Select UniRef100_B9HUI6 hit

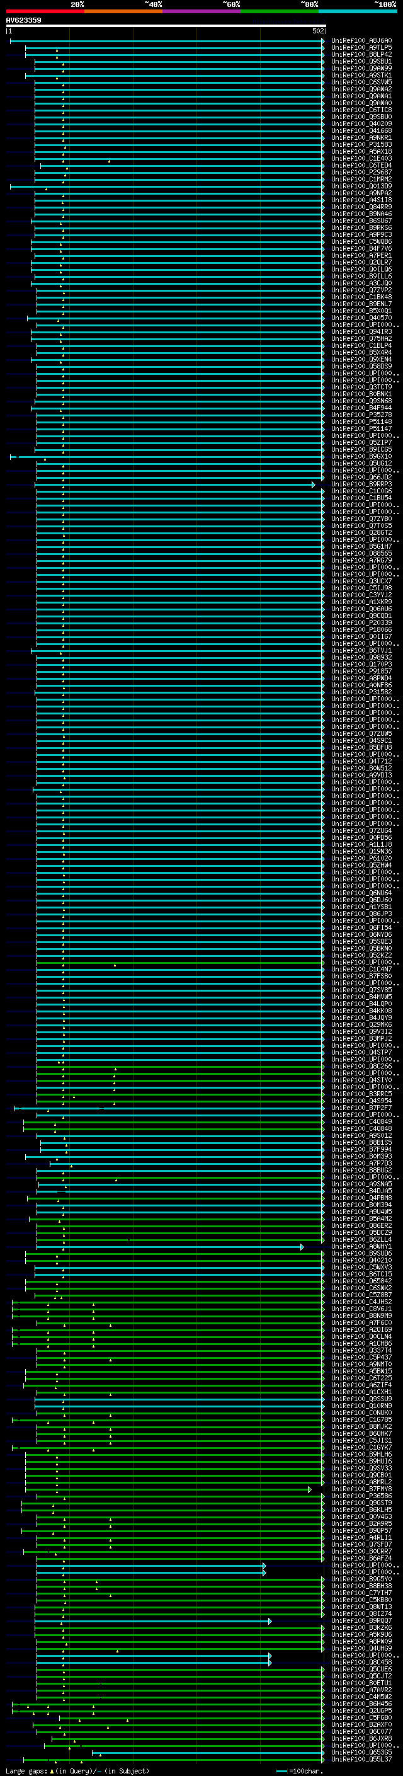click(x=361, y=1461)
